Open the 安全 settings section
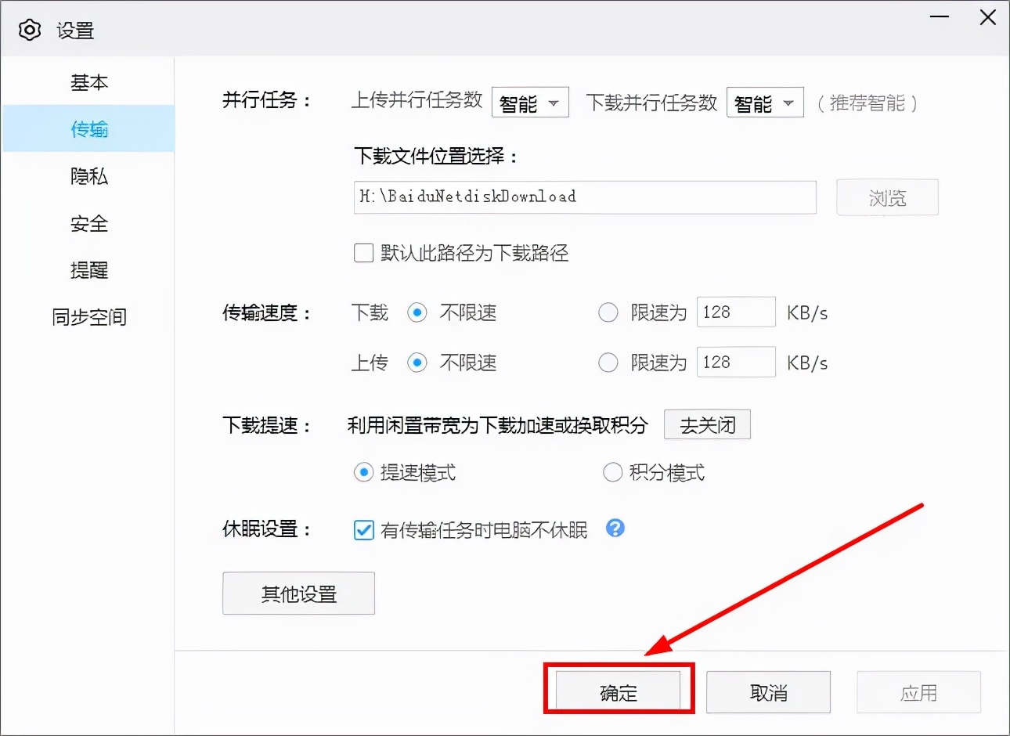1010x736 pixels. 88,223
